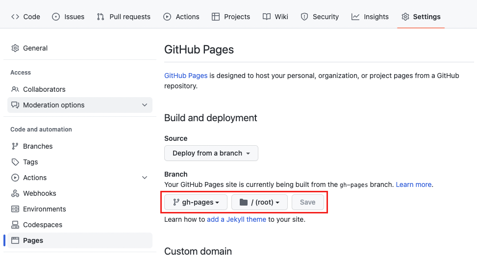Open the Insights tab
The height and width of the screenshot is (262, 477).
click(370, 17)
